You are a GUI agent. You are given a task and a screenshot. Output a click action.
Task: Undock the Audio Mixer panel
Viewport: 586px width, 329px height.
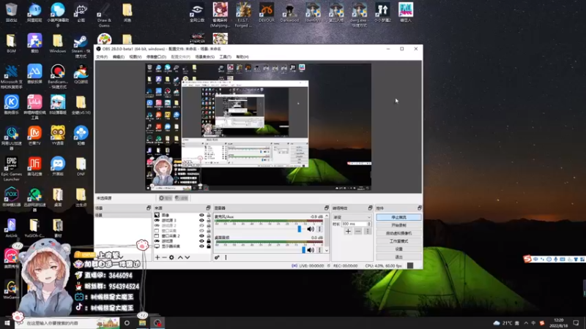coord(326,208)
